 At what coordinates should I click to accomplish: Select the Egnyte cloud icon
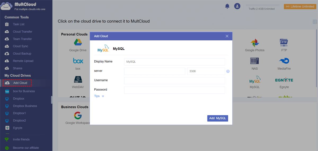click(x=284, y=80)
